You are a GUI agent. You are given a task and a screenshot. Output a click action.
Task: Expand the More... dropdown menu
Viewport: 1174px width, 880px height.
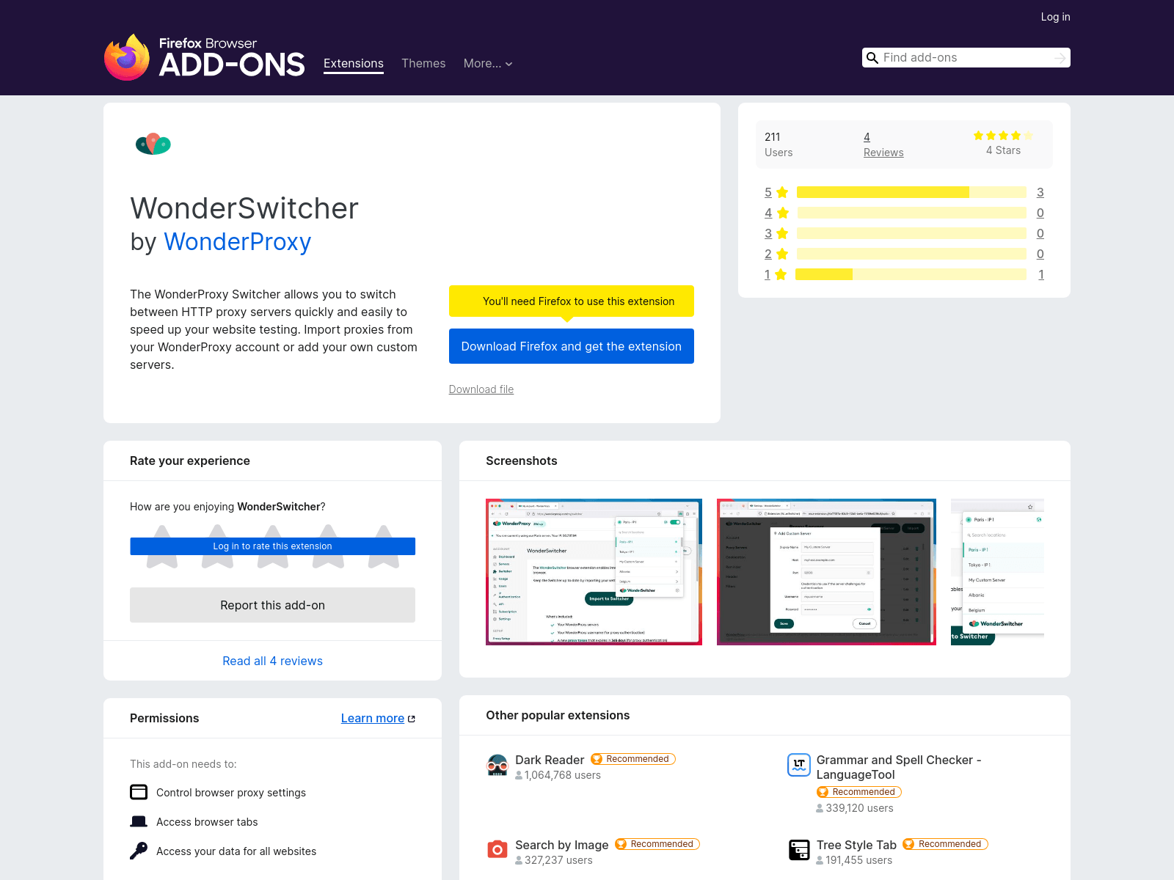point(488,64)
